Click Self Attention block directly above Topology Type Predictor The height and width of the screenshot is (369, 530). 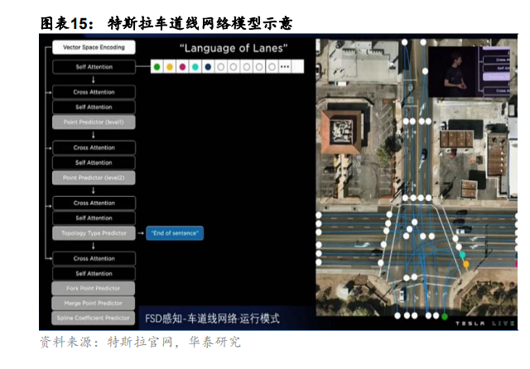pyautogui.click(x=94, y=218)
